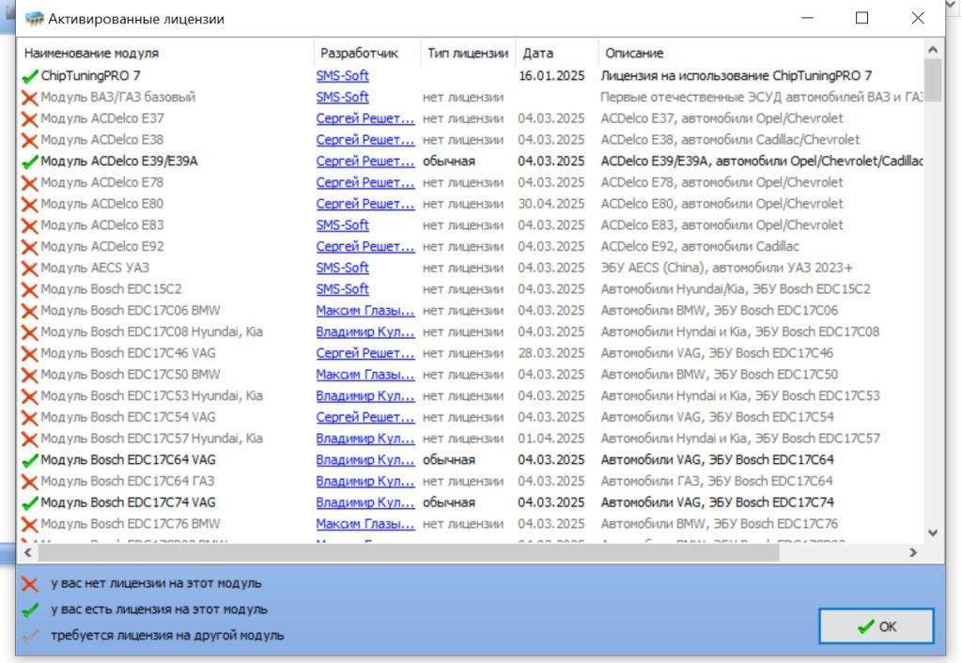Viewport: 962px width, 663px height.
Task: Click the description 'Лицензия на использование ChipTuningPRO 7'
Action: tap(737, 76)
